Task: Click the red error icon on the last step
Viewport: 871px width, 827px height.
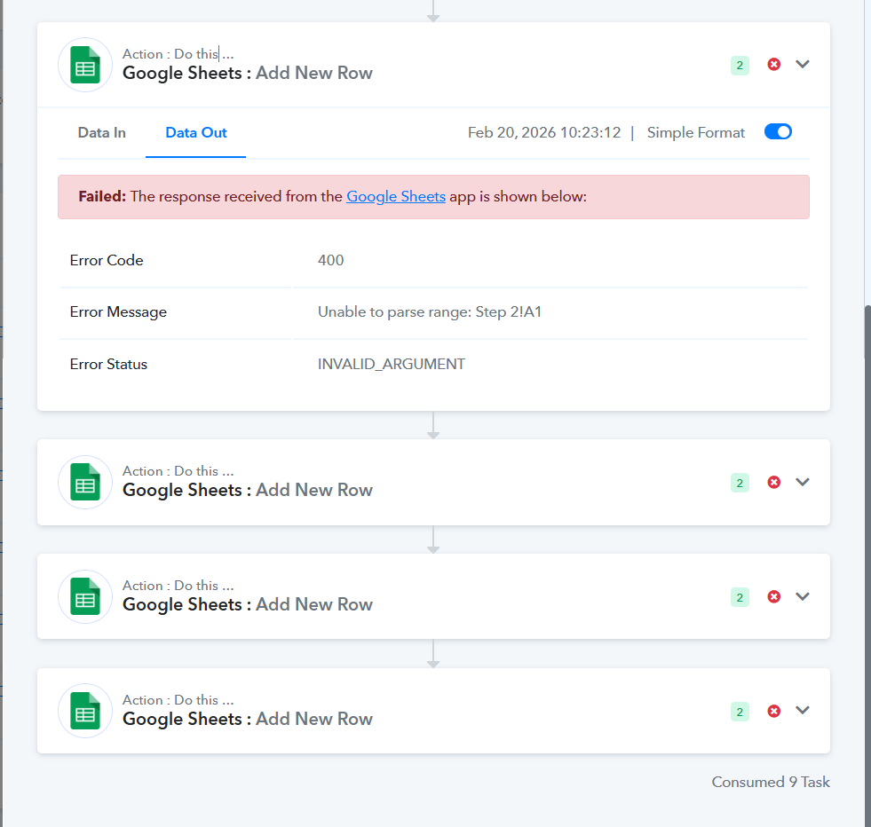Action: [773, 711]
